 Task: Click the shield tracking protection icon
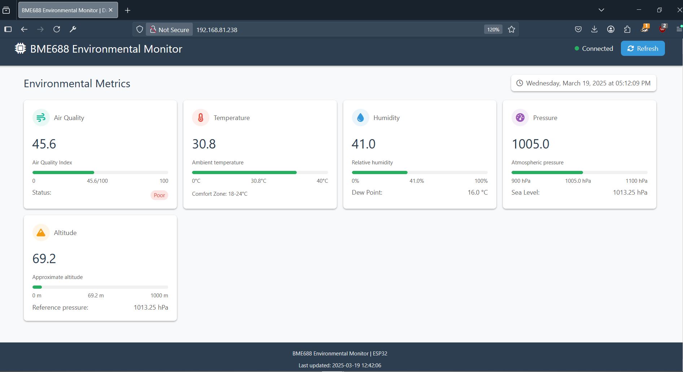(x=140, y=30)
